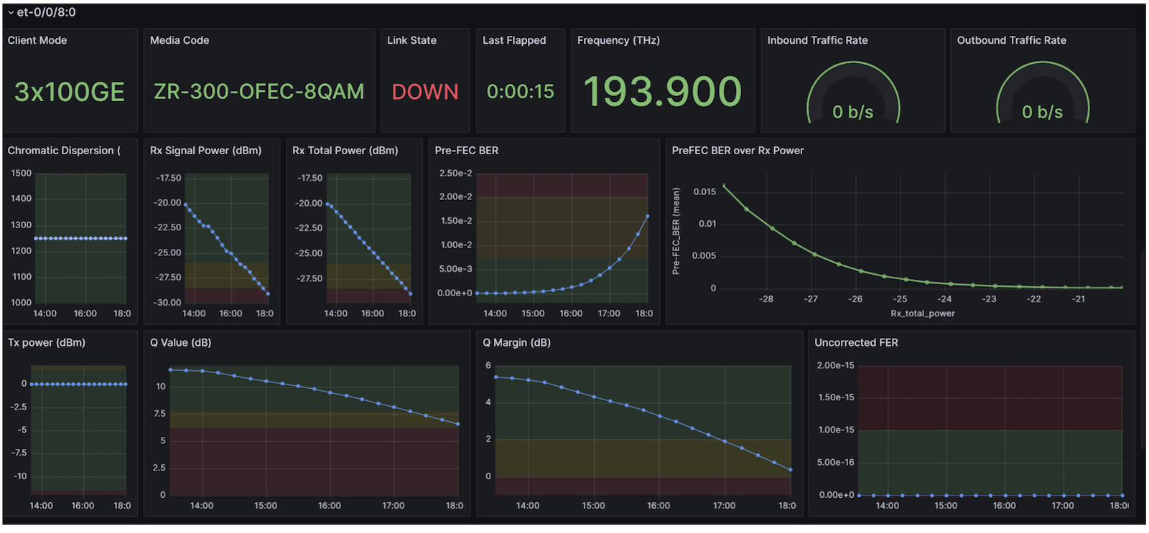Open the Frequency (THz) panel title
Image resolution: width=1149 pixels, height=533 pixels.
point(618,40)
